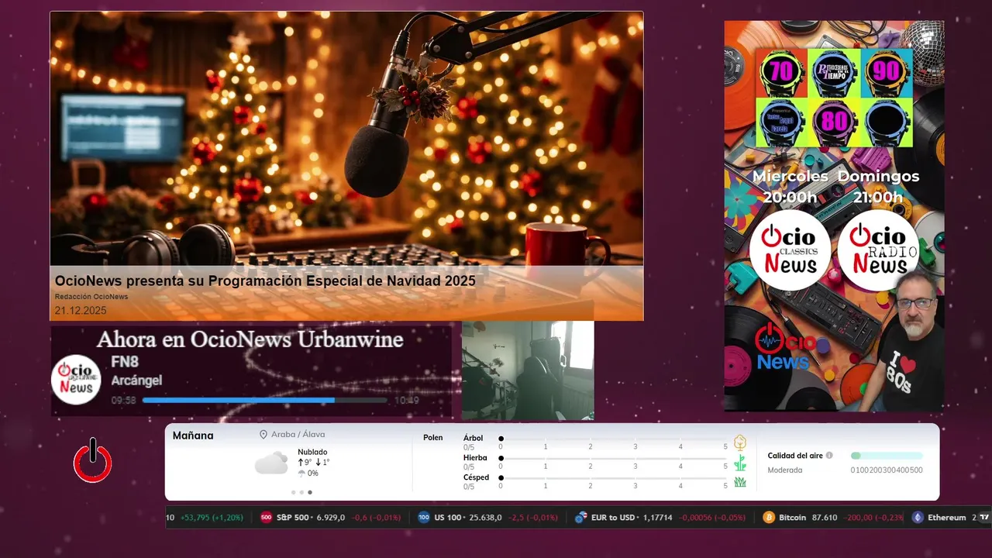Screen dimensions: 992x558
Task: Click the orange Bitcoin icon in the ticker
Action: click(x=769, y=518)
